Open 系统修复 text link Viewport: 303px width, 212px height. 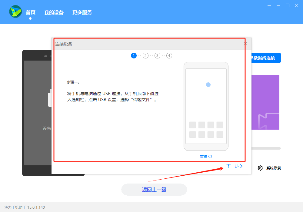click(274, 168)
